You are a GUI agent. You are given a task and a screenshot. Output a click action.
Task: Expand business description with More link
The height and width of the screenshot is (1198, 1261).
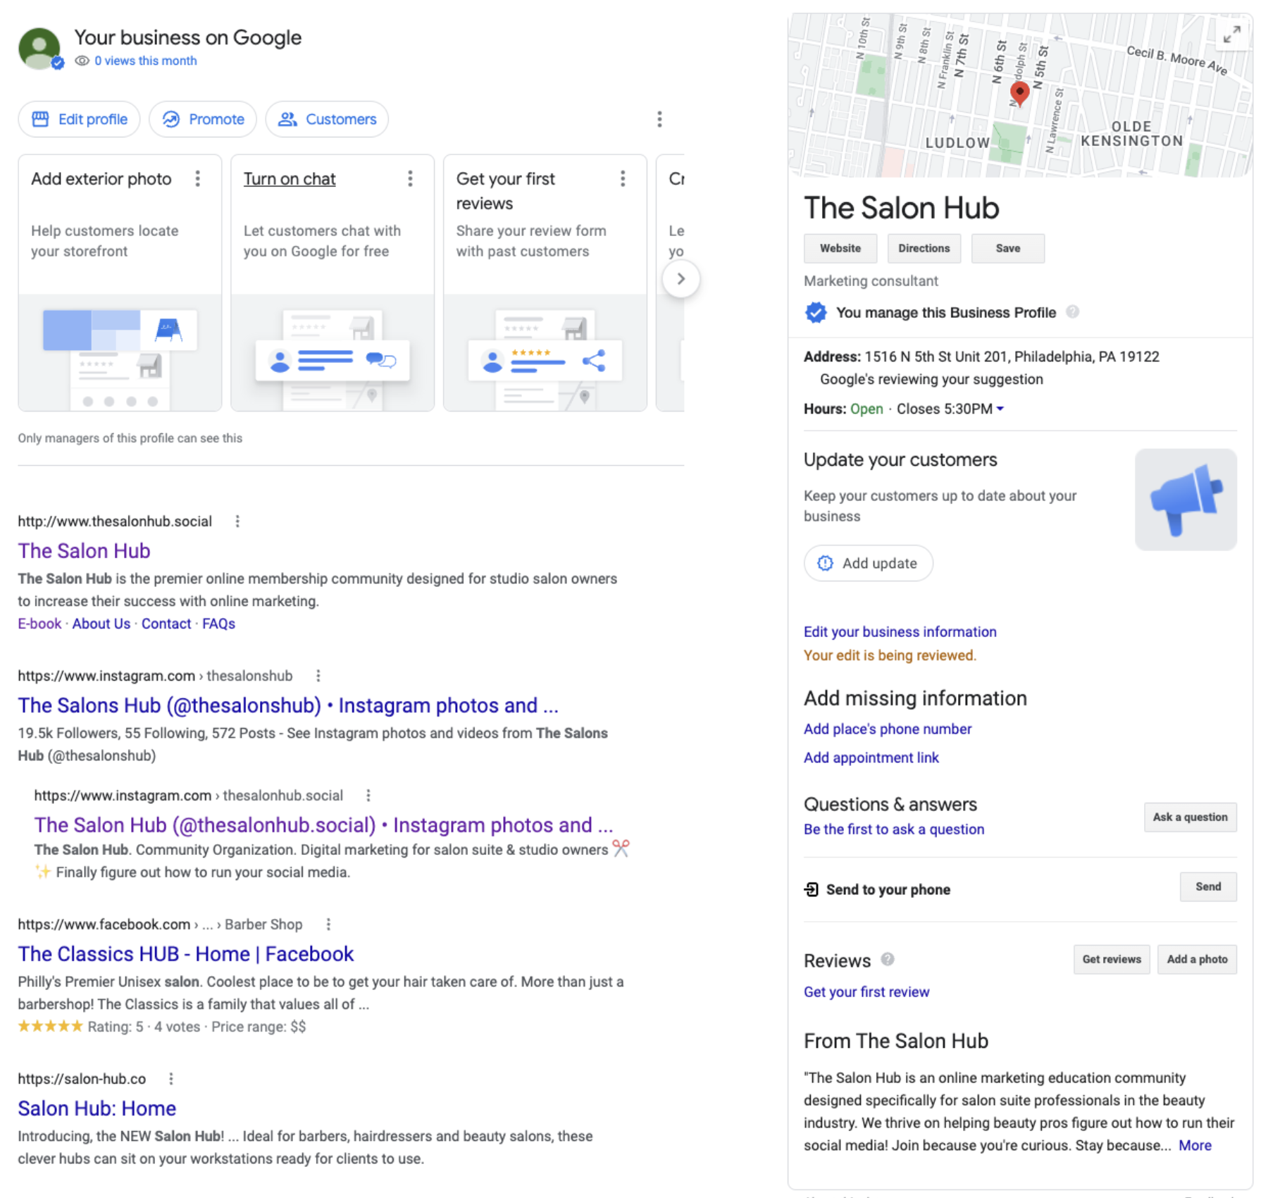(1195, 1145)
